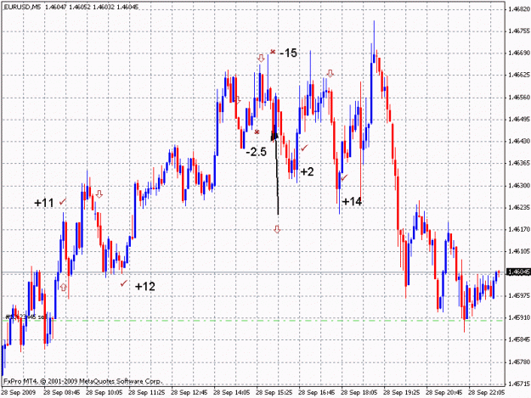
Task: Click the chart symbol title EURUSD,M5
Action: point(22,7)
